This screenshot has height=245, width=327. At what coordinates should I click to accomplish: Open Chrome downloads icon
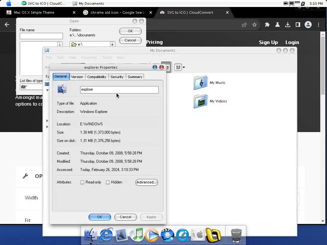288,25
